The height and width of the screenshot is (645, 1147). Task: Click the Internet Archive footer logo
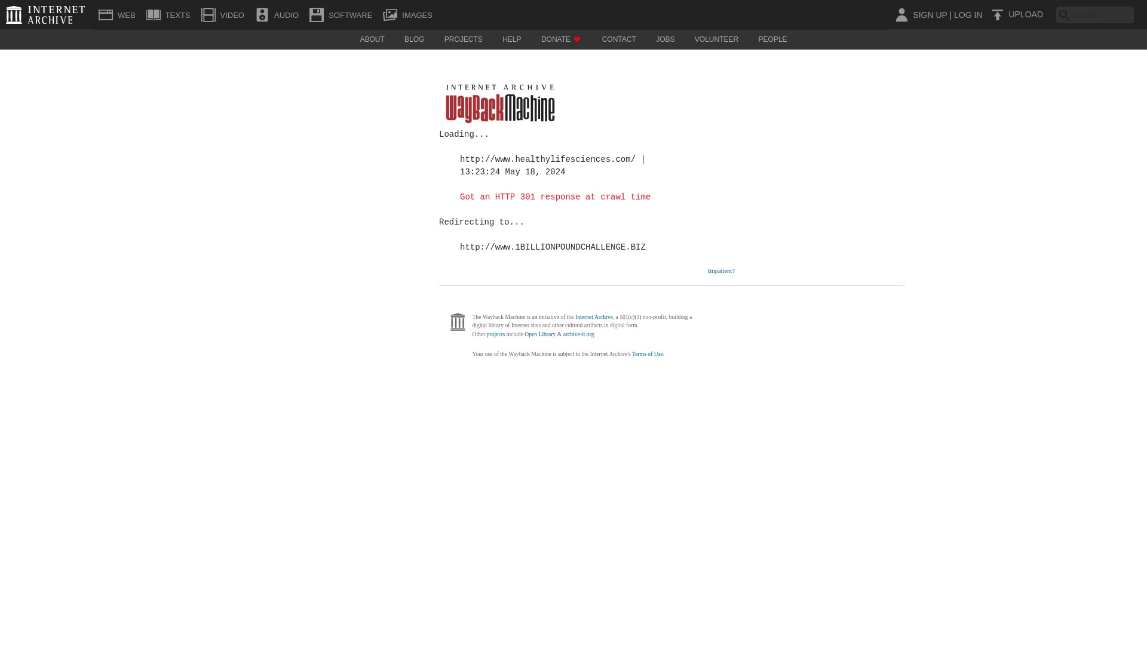[458, 321]
